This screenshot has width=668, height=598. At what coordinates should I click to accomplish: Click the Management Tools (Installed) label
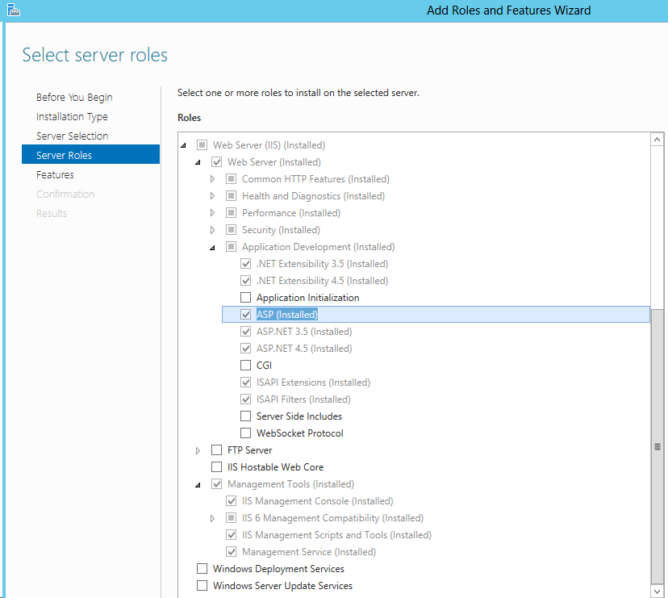(x=290, y=483)
